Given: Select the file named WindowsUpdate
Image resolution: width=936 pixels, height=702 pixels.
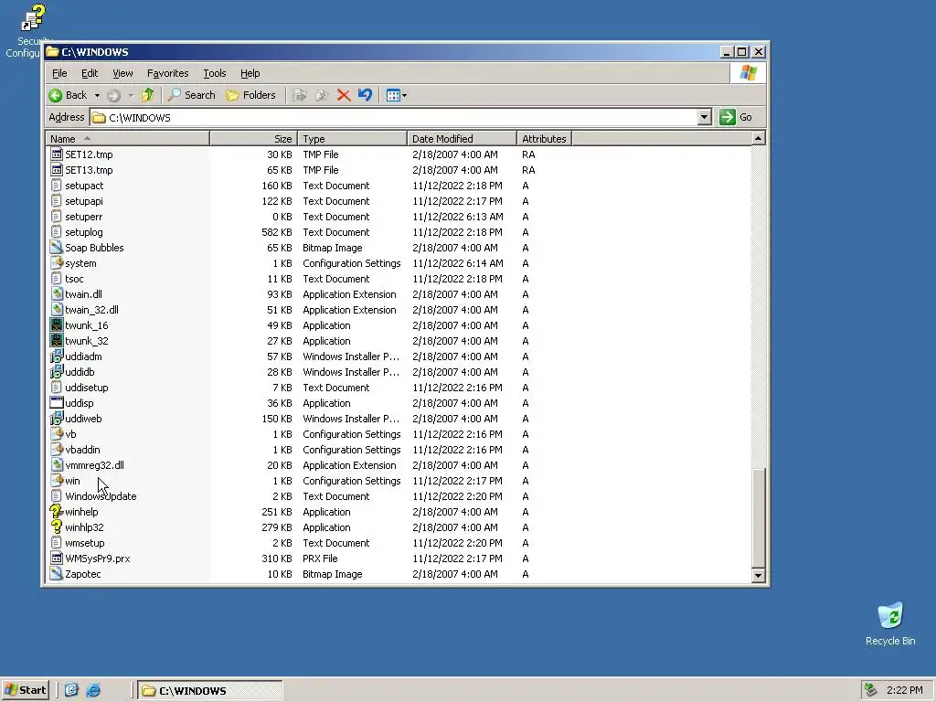Looking at the screenshot, I should coord(101,496).
